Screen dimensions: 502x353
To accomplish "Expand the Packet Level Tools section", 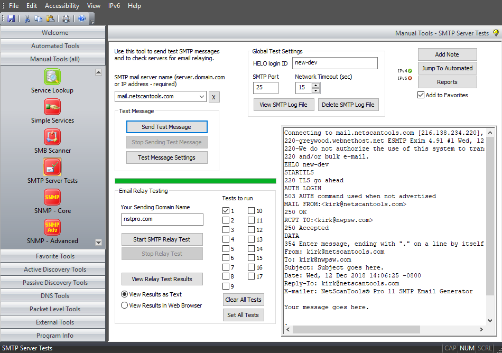I will 52,309.
